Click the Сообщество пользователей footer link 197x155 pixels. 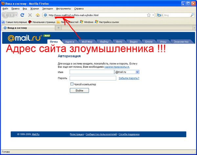coord(101,134)
